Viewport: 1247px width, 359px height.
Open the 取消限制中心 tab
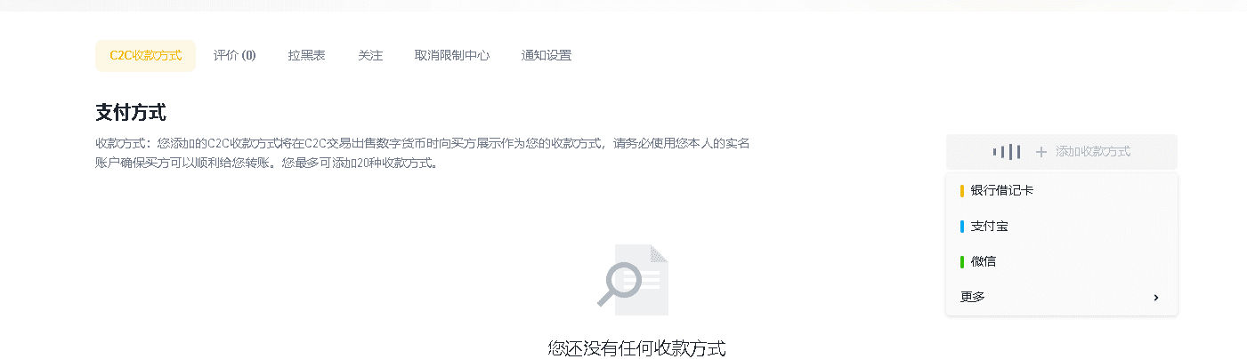click(x=452, y=55)
